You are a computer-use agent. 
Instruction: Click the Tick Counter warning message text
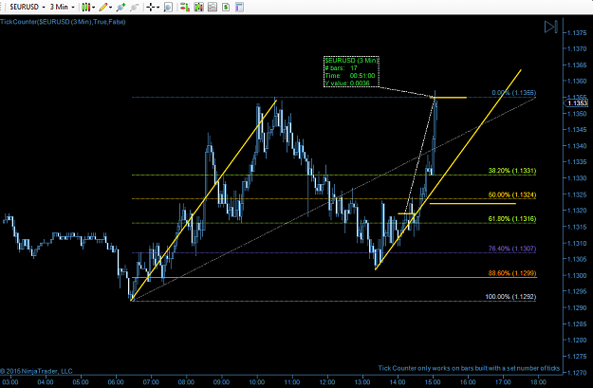469,368
